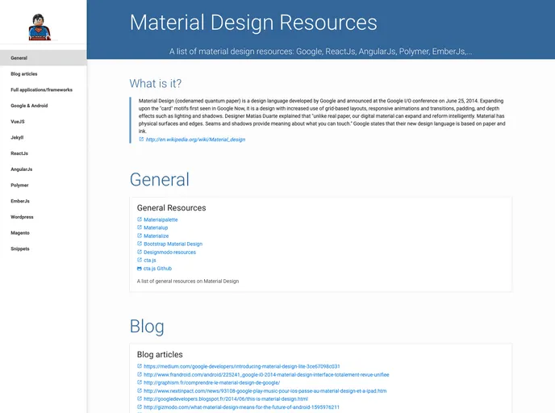Click the General Resources card title
The height and width of the screenshot is (413, 555).
(x=171, y=208)
